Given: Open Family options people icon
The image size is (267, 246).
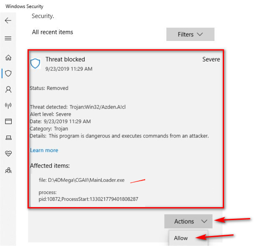Looking at the screenshot, I should pos(8,170).
